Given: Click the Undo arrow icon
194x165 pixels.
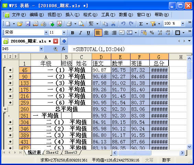Looking at the screenshot, I should click(x=123, y=24).
